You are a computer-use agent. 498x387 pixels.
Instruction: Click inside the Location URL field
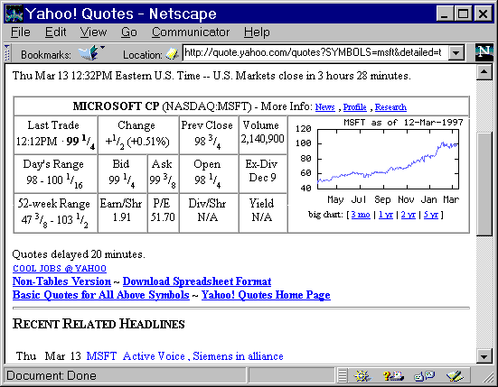pyautogui.click(x=315, y=52)
